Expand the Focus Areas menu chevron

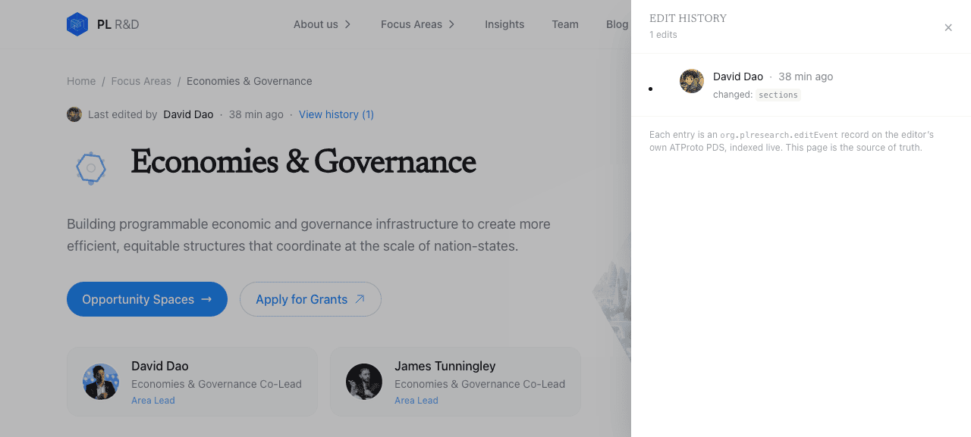[x=451, y=24]
